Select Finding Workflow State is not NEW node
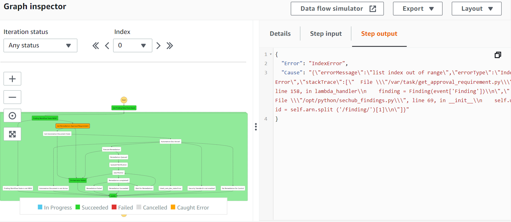The image size is (511, 222). coord(18,188)
